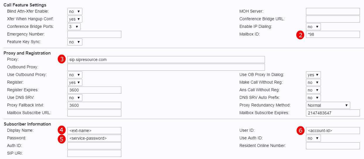Click the Password field with service-password
The image size is (364, 159).
[x=94, y=138]
